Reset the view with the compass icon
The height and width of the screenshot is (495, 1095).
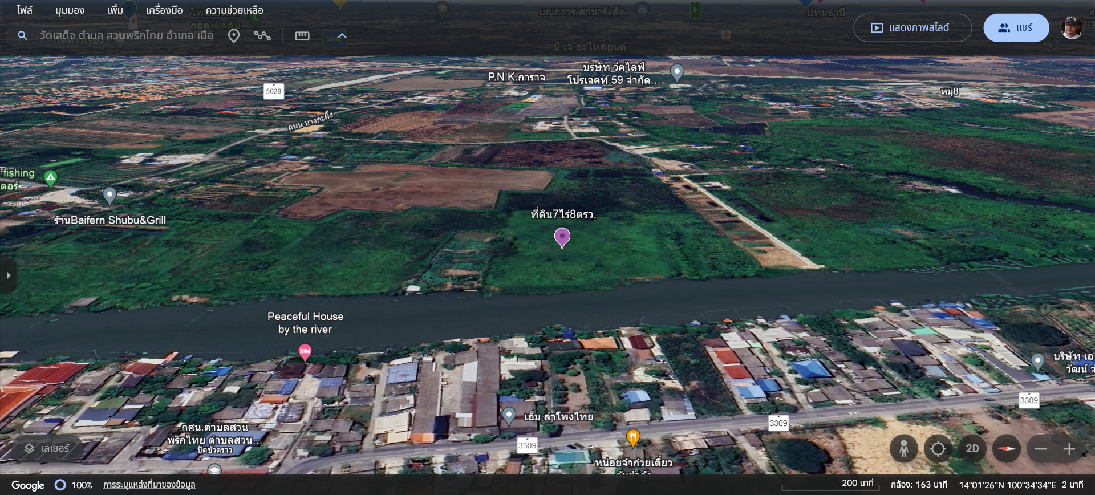click(x=1006, y=449)
